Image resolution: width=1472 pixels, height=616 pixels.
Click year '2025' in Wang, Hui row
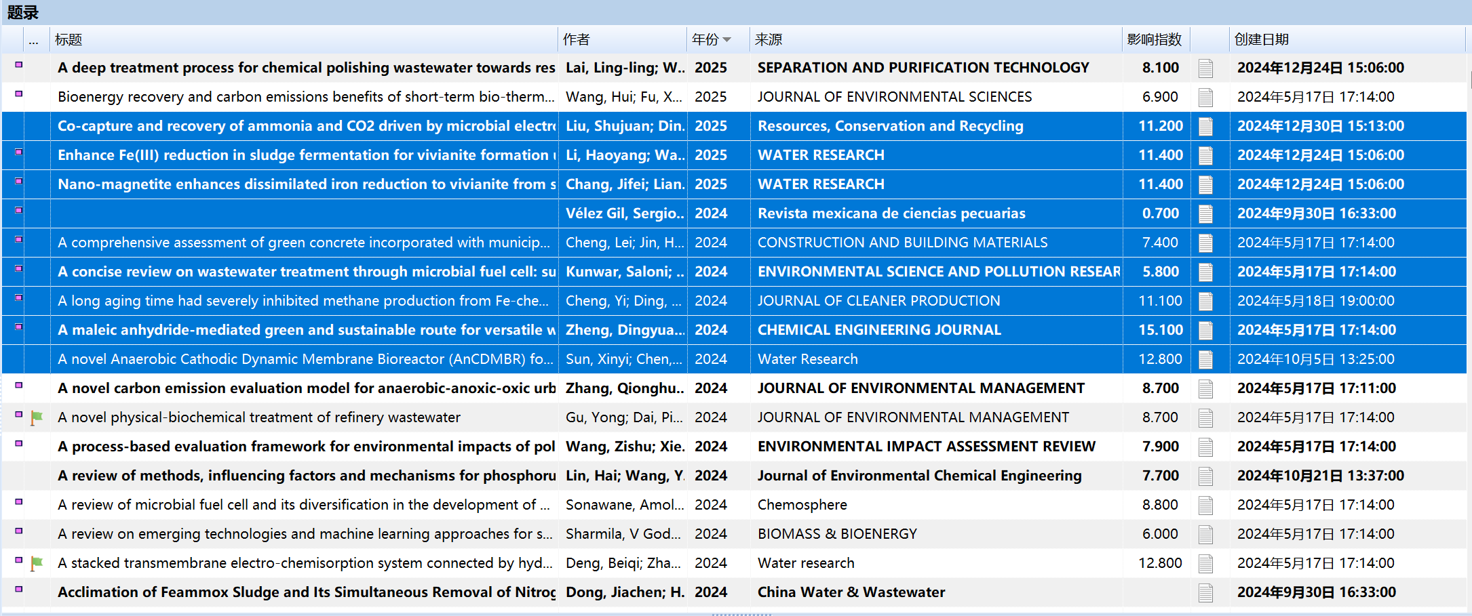711,97
